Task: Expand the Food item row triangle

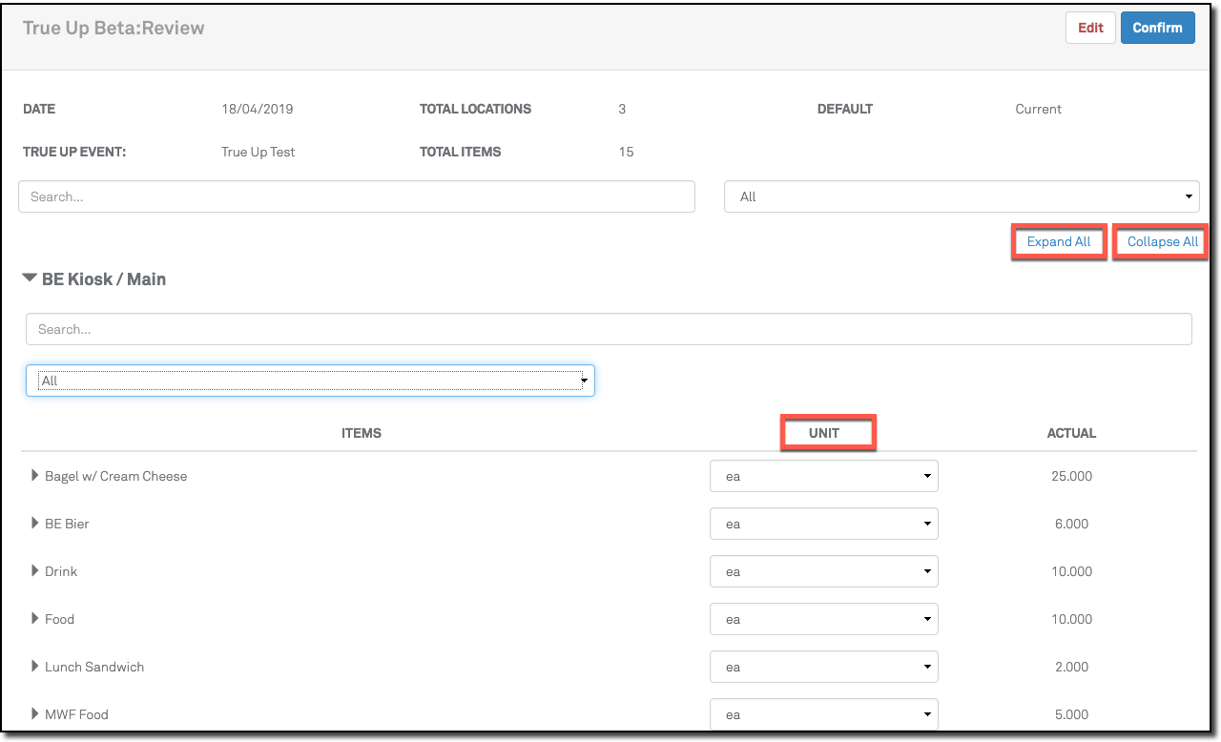Action: (x=35, y=619)
